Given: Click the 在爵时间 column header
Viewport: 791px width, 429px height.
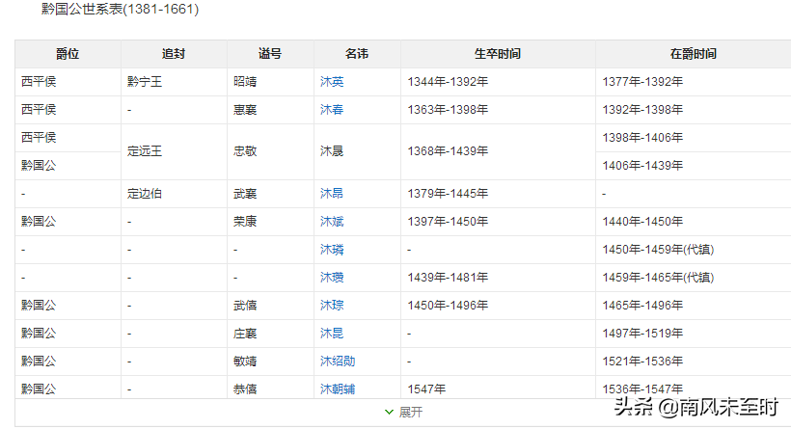Looking at the screenshot, I should [693, 54].
